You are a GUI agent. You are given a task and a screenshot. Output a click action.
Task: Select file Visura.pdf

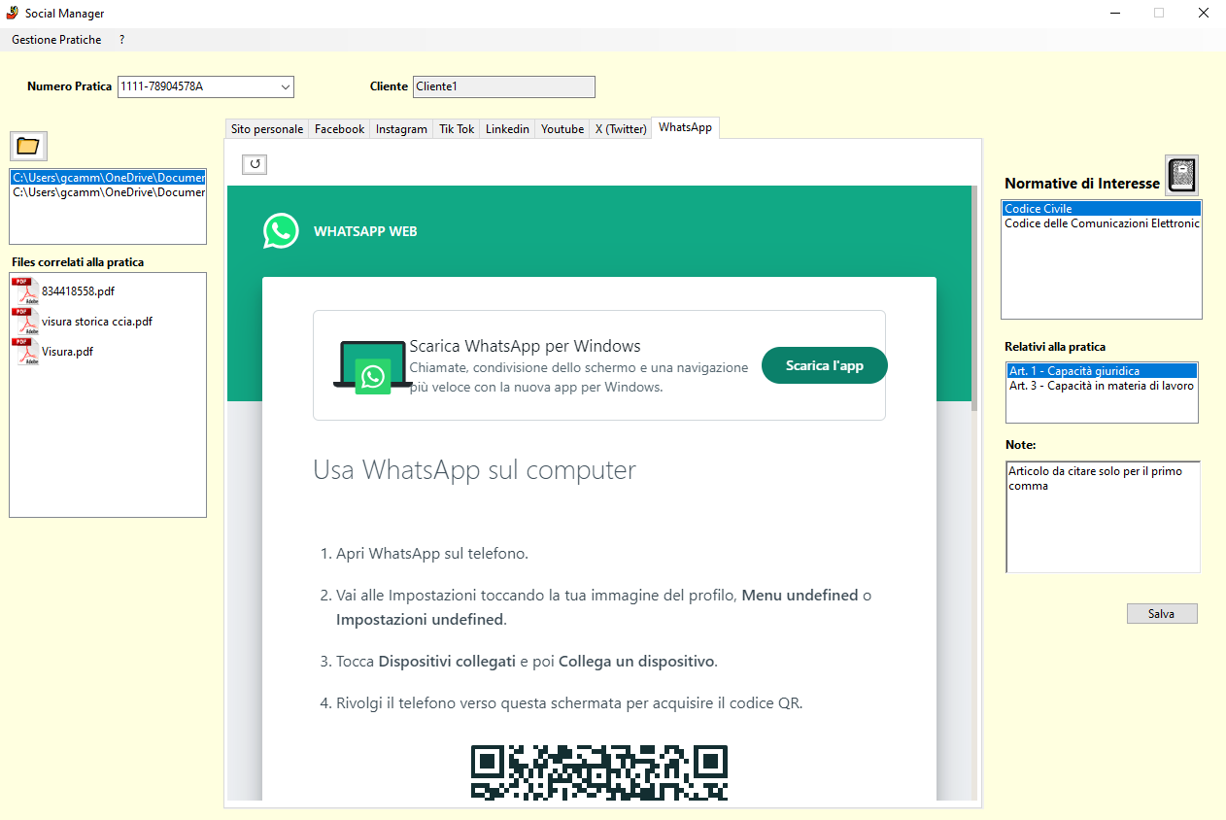67,352
